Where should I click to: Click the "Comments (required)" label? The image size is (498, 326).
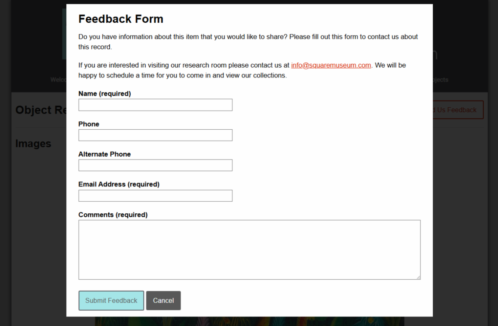click(x=113, y=215)
